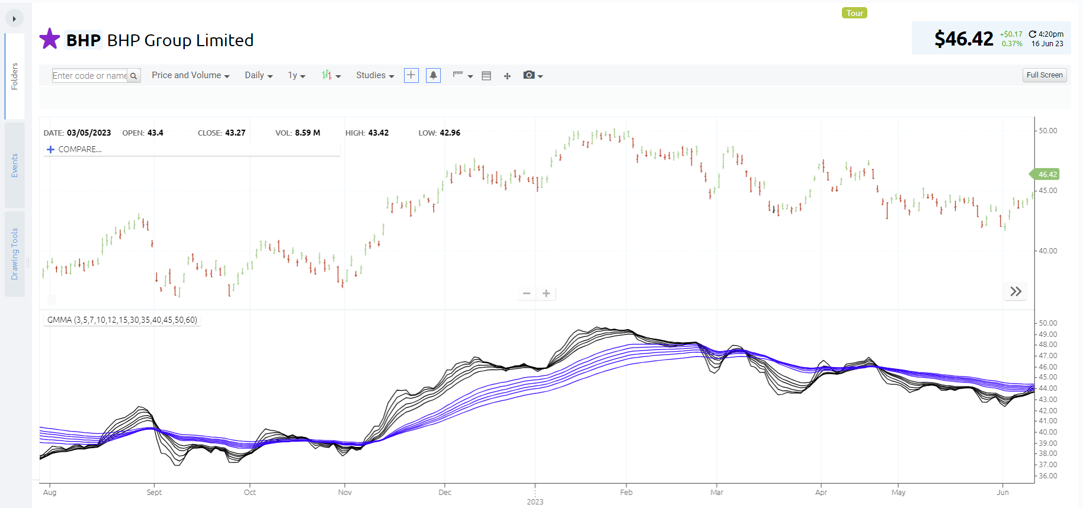Click the BHP ticker code label
This screenshot has height=508, width=1083.
click(84, 40)
